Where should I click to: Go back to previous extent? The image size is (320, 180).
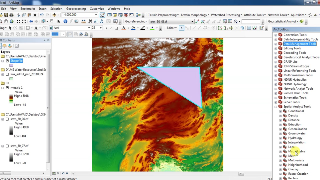tap(31, 21)
